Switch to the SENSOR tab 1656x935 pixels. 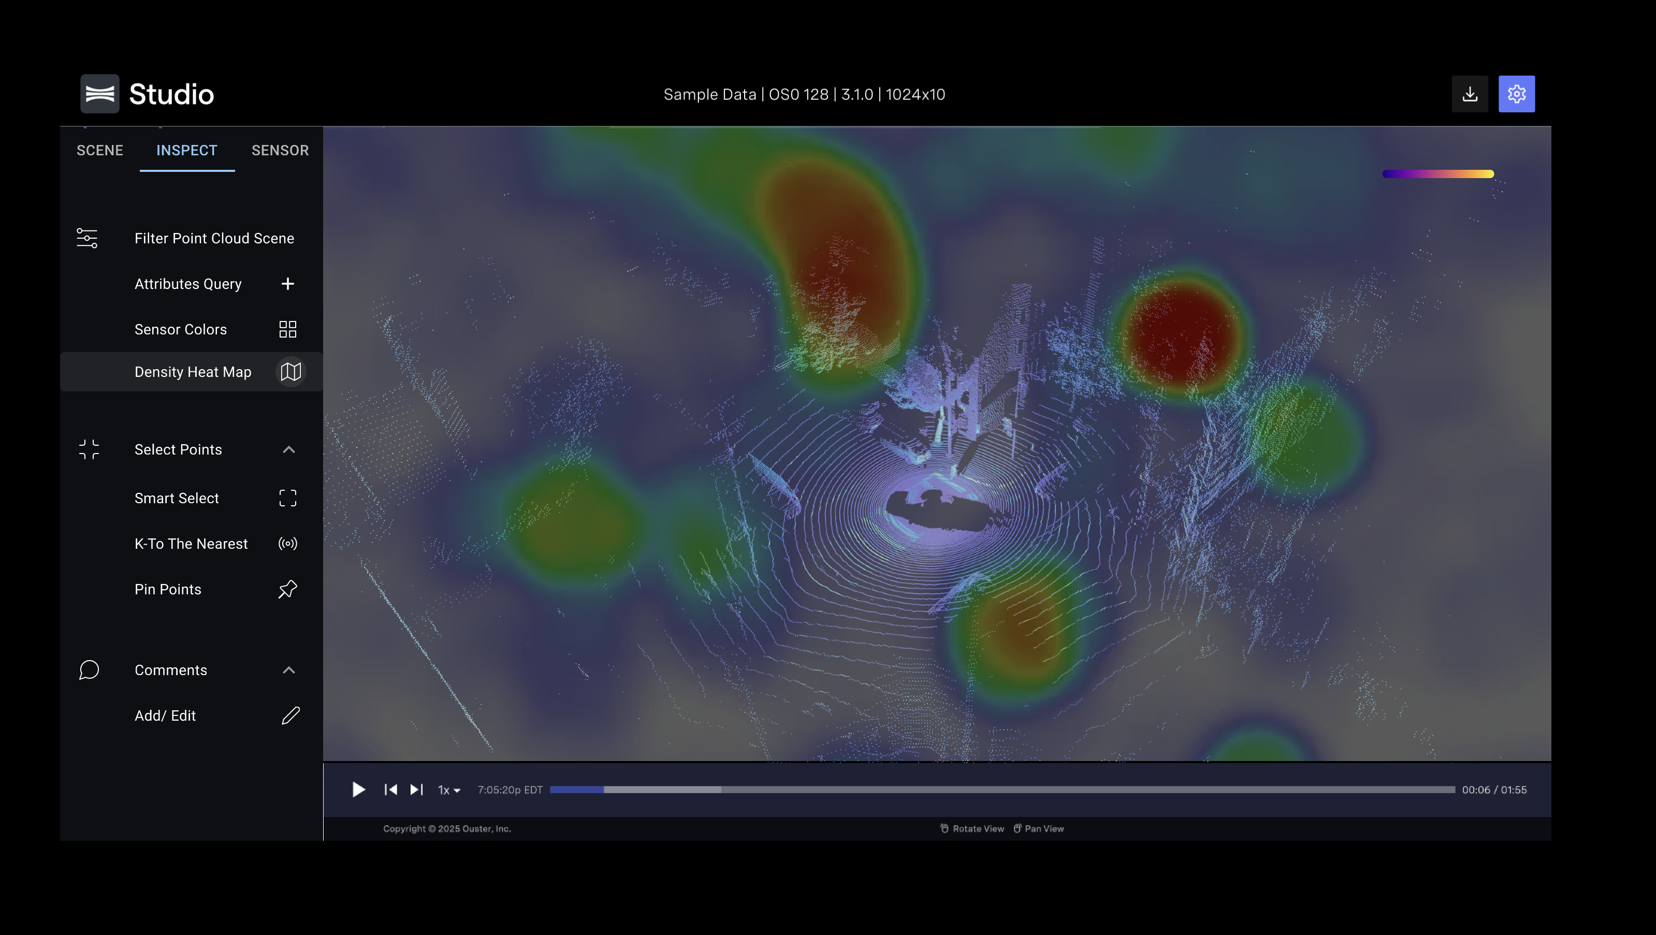tap(280, 150)
